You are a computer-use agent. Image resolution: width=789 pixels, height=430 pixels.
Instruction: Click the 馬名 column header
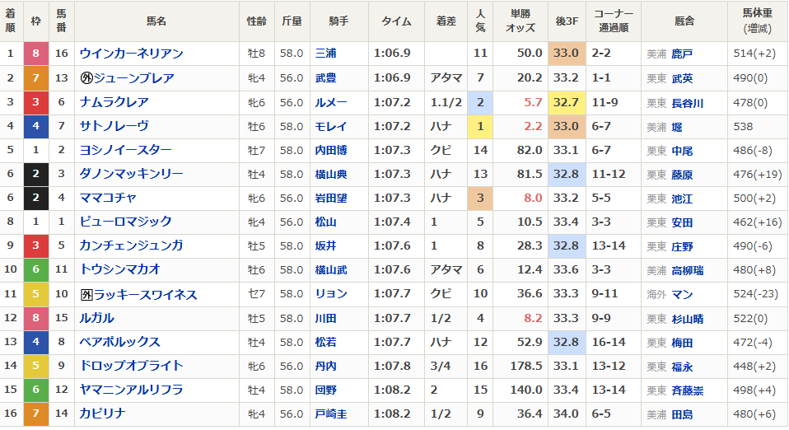coord(156,21)
